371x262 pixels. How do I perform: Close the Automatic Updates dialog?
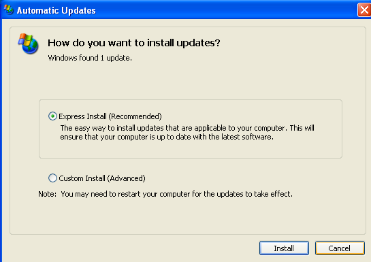[x=364, y=10]
